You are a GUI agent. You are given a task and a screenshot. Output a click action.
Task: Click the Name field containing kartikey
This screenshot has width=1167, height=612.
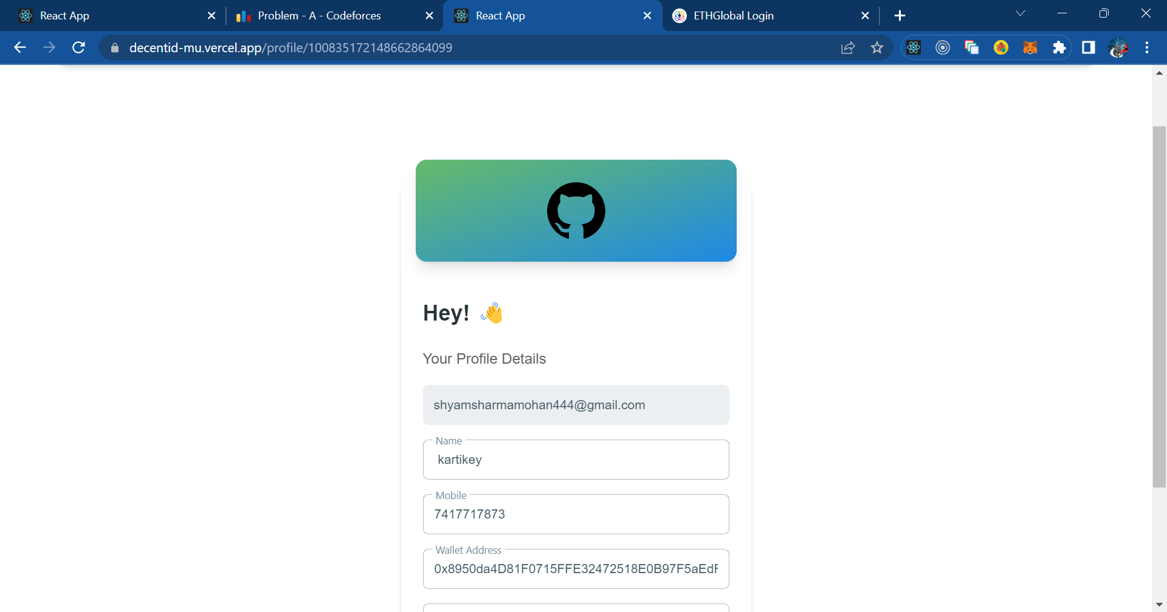coord(576,460)
